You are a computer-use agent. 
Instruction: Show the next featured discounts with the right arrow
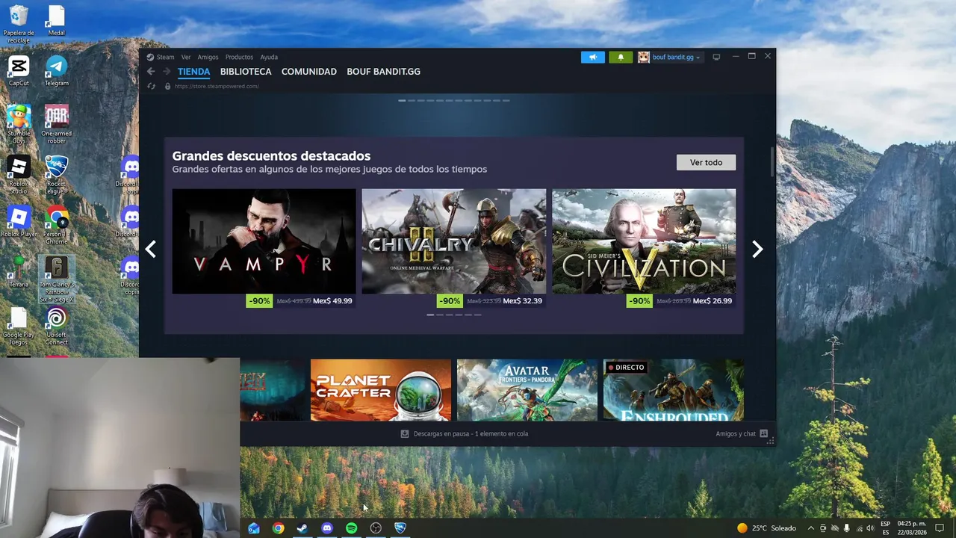(x=757, y=249)
